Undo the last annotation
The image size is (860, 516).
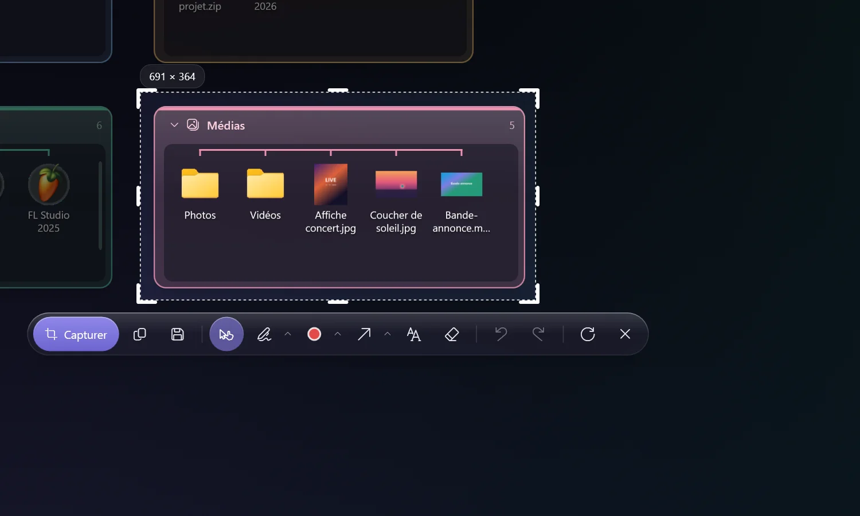click(501, 334)
